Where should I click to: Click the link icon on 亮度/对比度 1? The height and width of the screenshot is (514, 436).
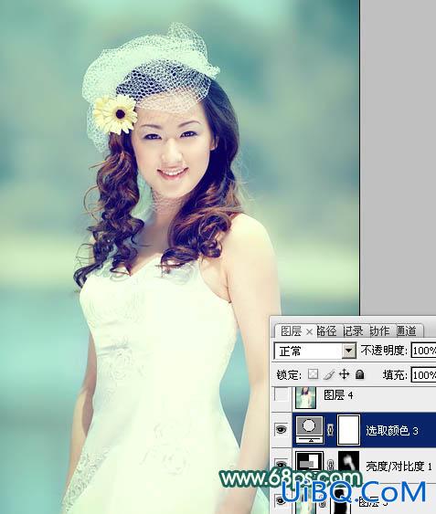331,465
